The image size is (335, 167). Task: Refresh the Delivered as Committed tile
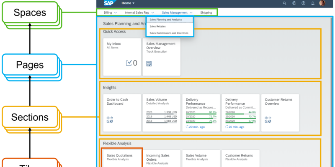click(x=227, y=127)
